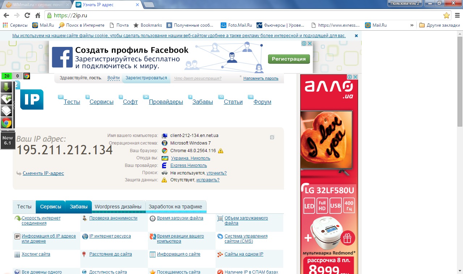Open Информация об IP адресе или домене
This screenshot has height=274, width=463.
click(x=49, y=239)
